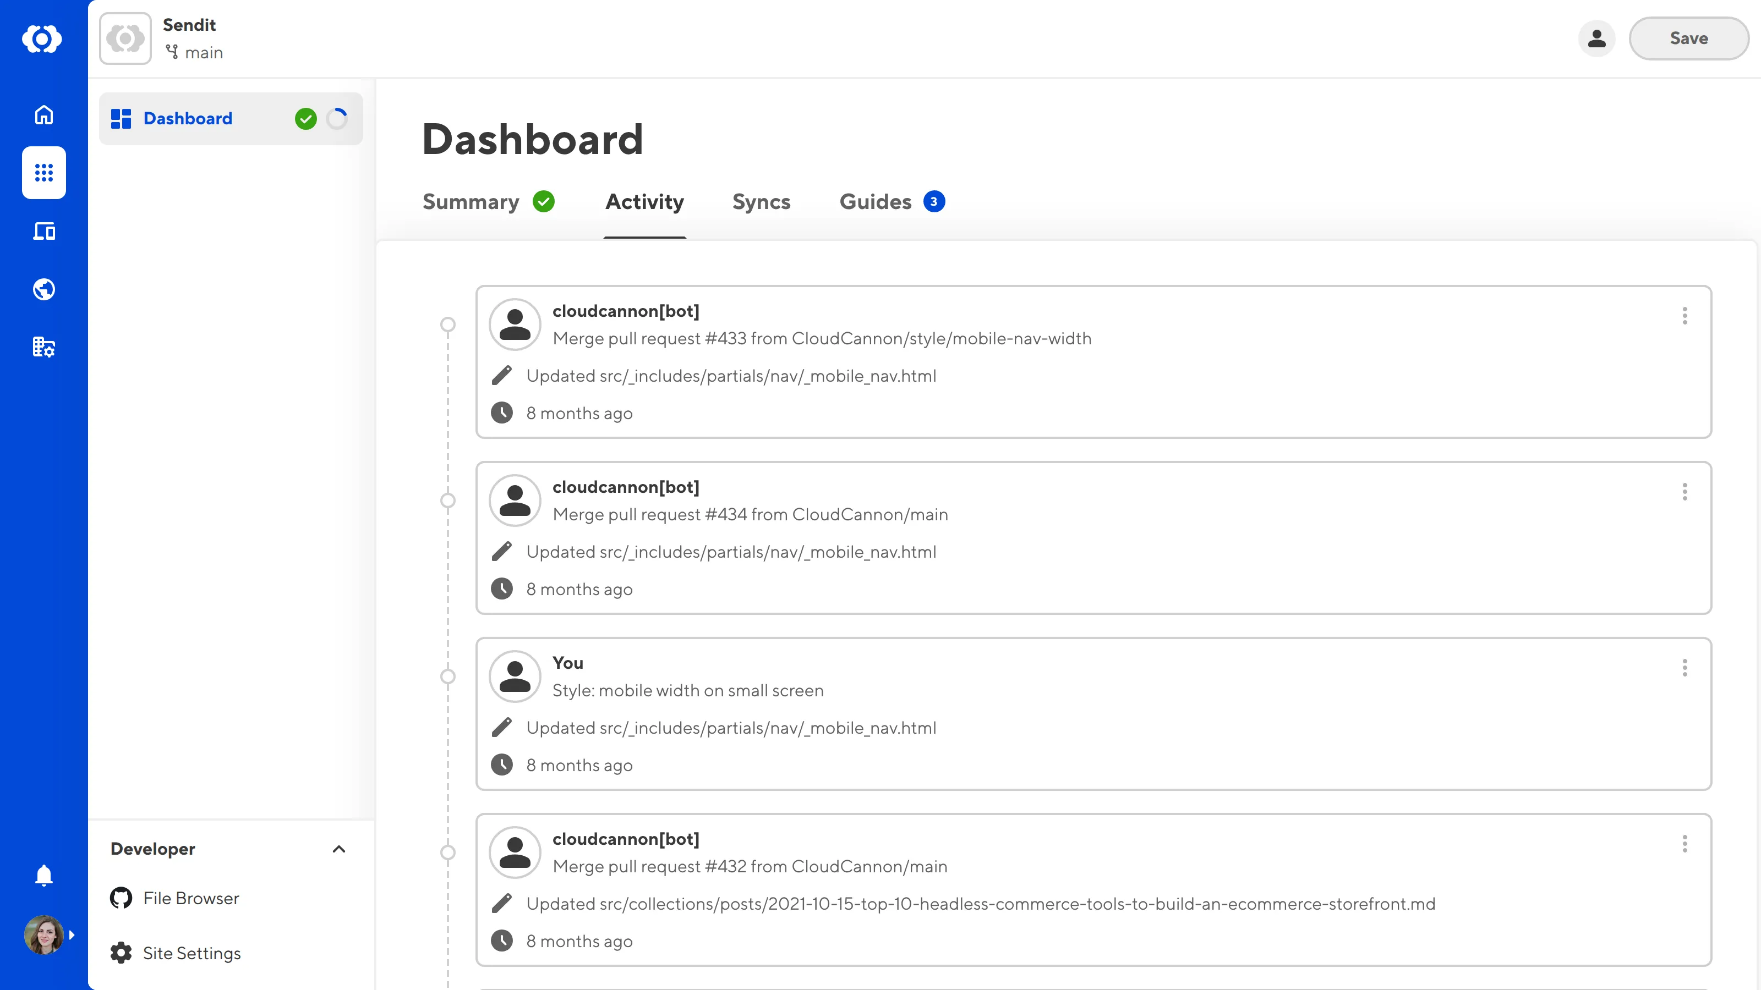Open the Guides tab with the badge

(876, 201)
